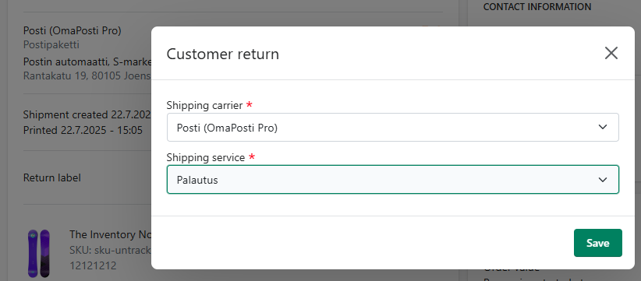Click the Contact Information heading

(537, 7)
